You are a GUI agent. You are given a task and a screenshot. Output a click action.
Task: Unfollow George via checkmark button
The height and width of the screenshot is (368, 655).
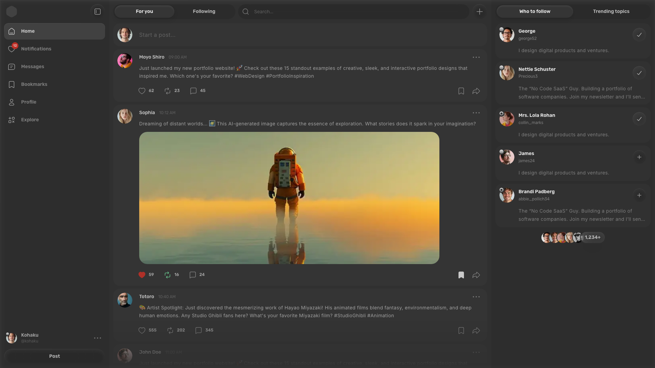[639, 35]
